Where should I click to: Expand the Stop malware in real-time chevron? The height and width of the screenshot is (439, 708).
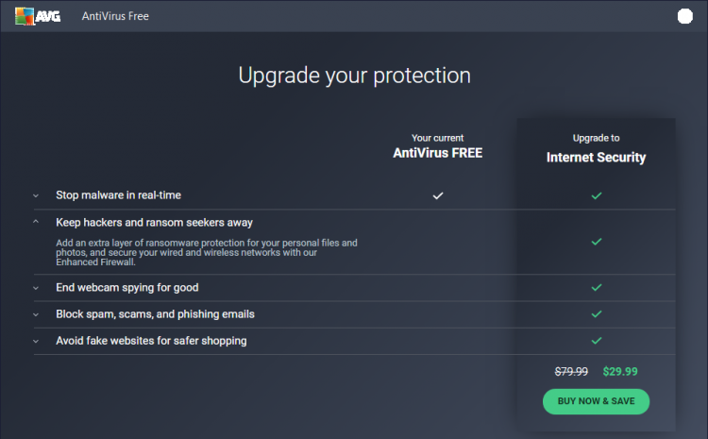coord(36,195)
